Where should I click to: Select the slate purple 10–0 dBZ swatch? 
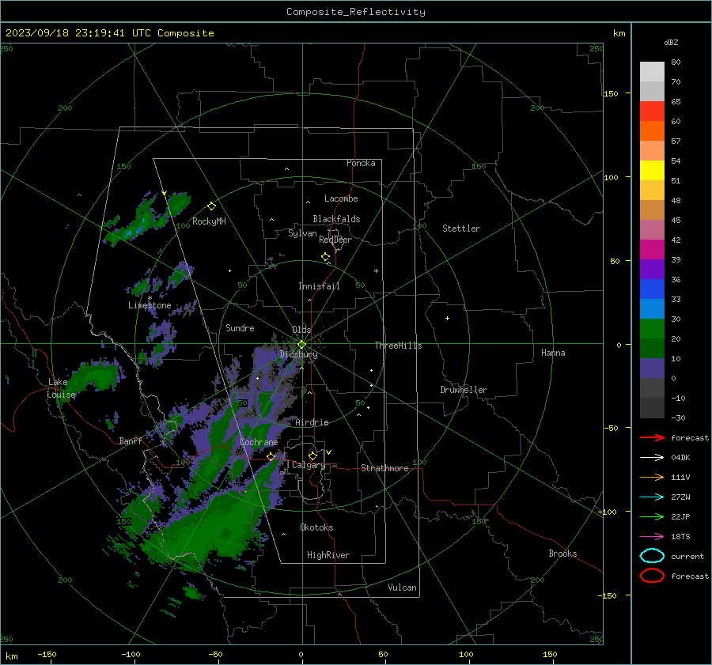[652, 368]
